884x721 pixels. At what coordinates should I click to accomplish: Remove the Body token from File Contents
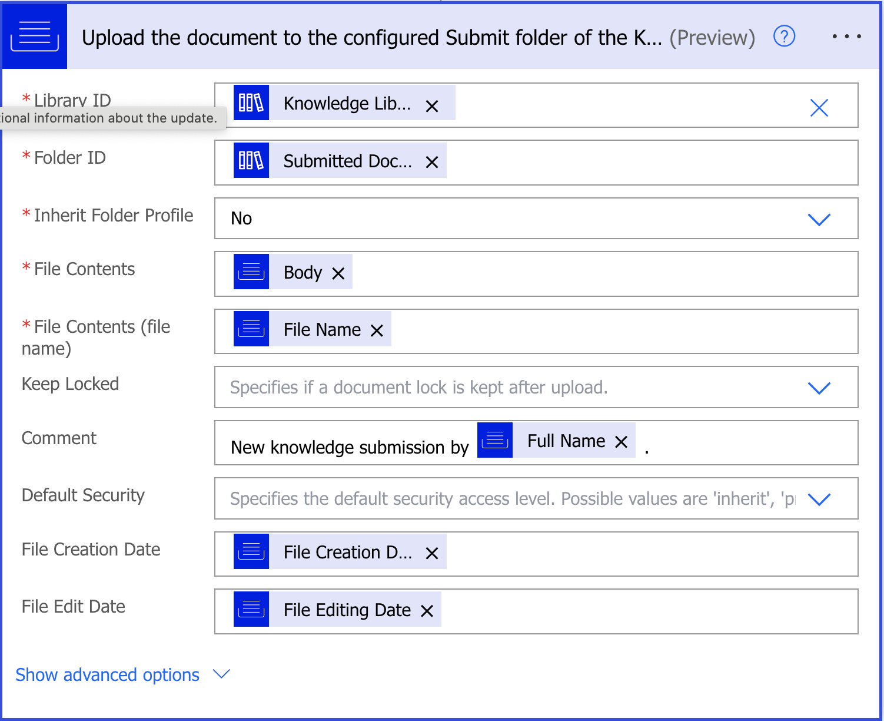(x=338, y=273)
